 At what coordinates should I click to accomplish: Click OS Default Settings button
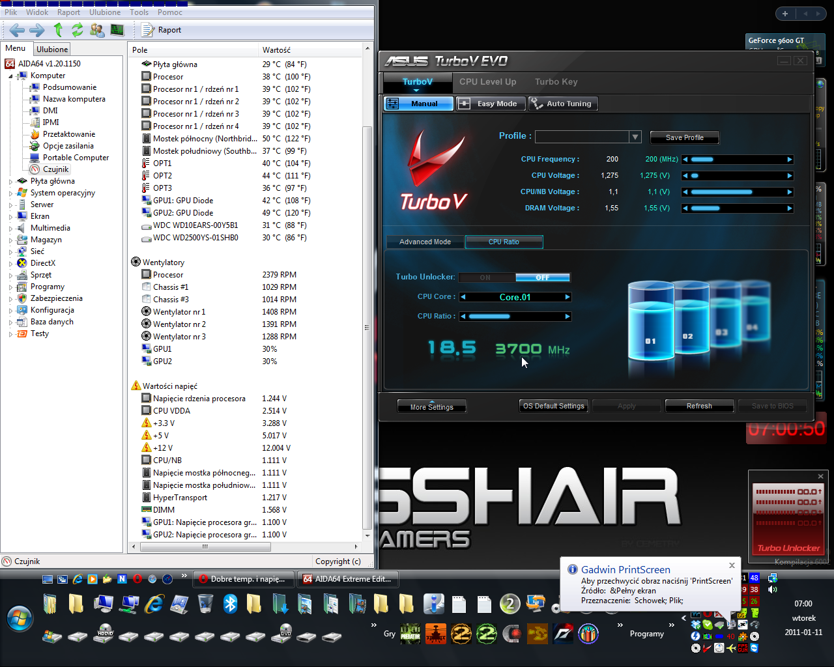click(x=554, y=406)
